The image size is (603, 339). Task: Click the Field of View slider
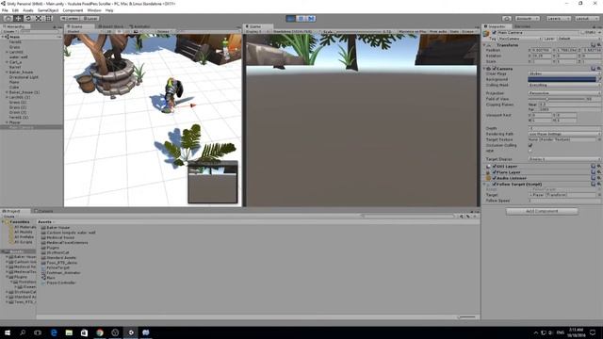(x=557, y=99)
